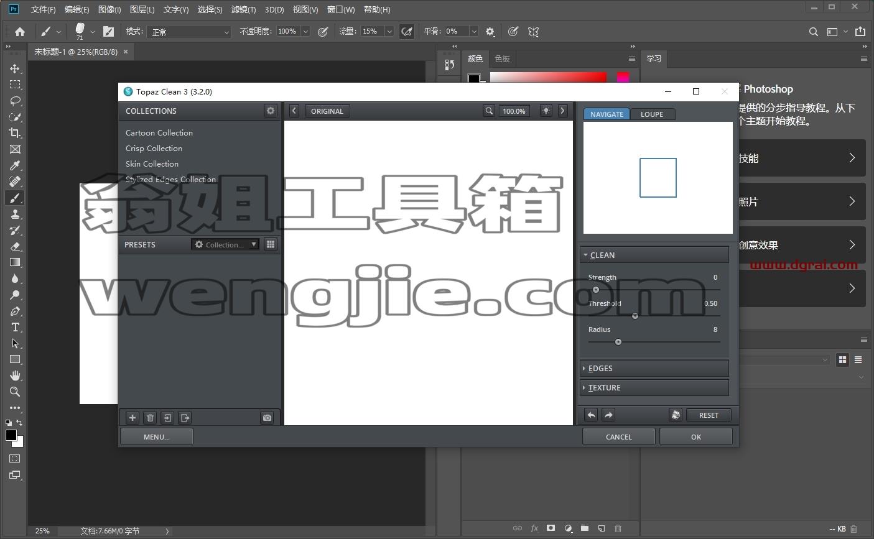Select the Skin Collection
The width and height of the screenshot is (874, 539).
click(152, 164)
